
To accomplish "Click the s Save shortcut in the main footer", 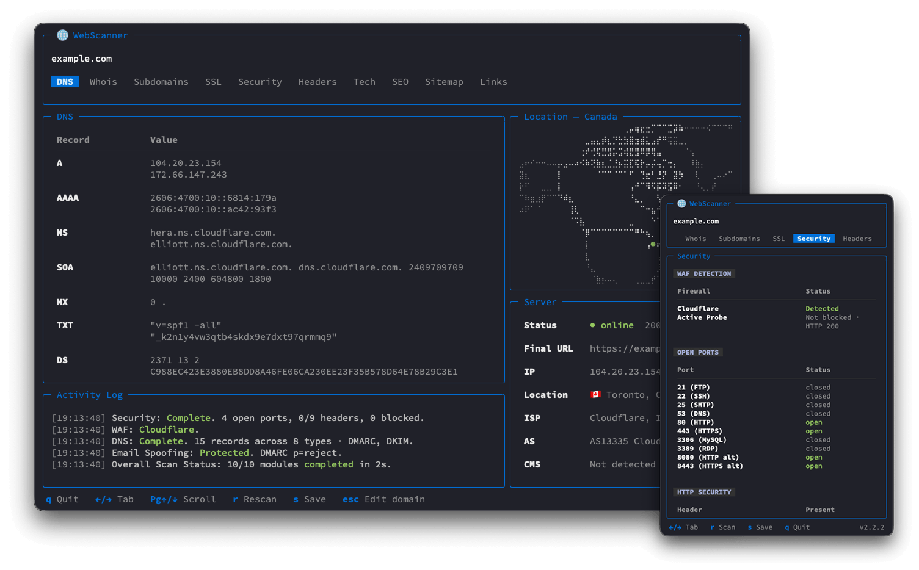I will [x=310, y=499].
